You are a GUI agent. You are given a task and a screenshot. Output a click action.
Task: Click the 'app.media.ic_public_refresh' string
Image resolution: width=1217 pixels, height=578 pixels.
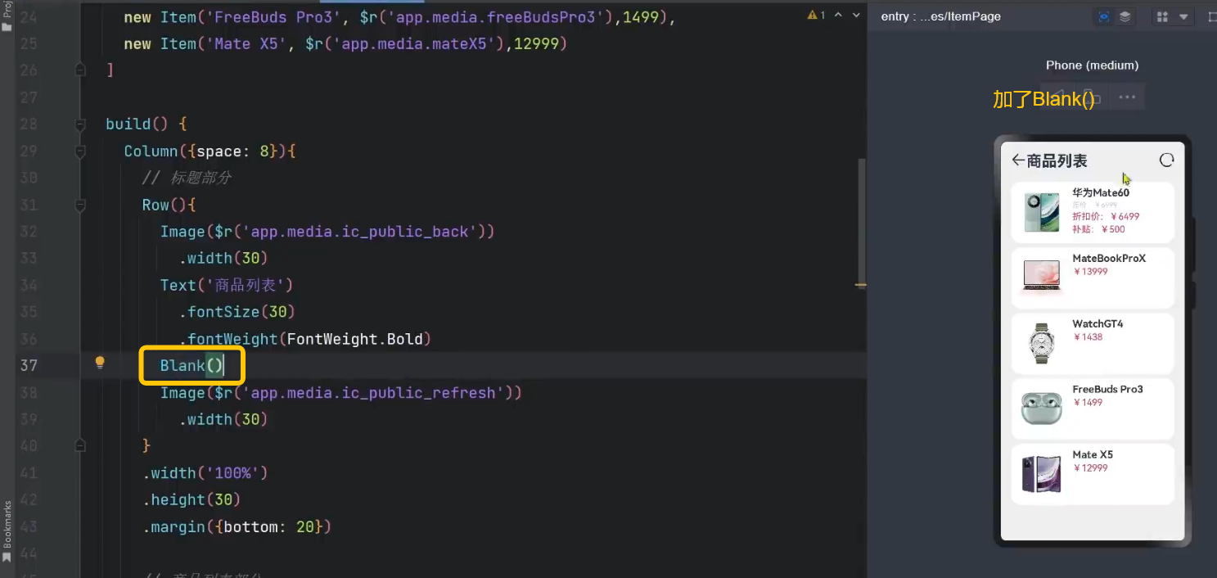373,393
